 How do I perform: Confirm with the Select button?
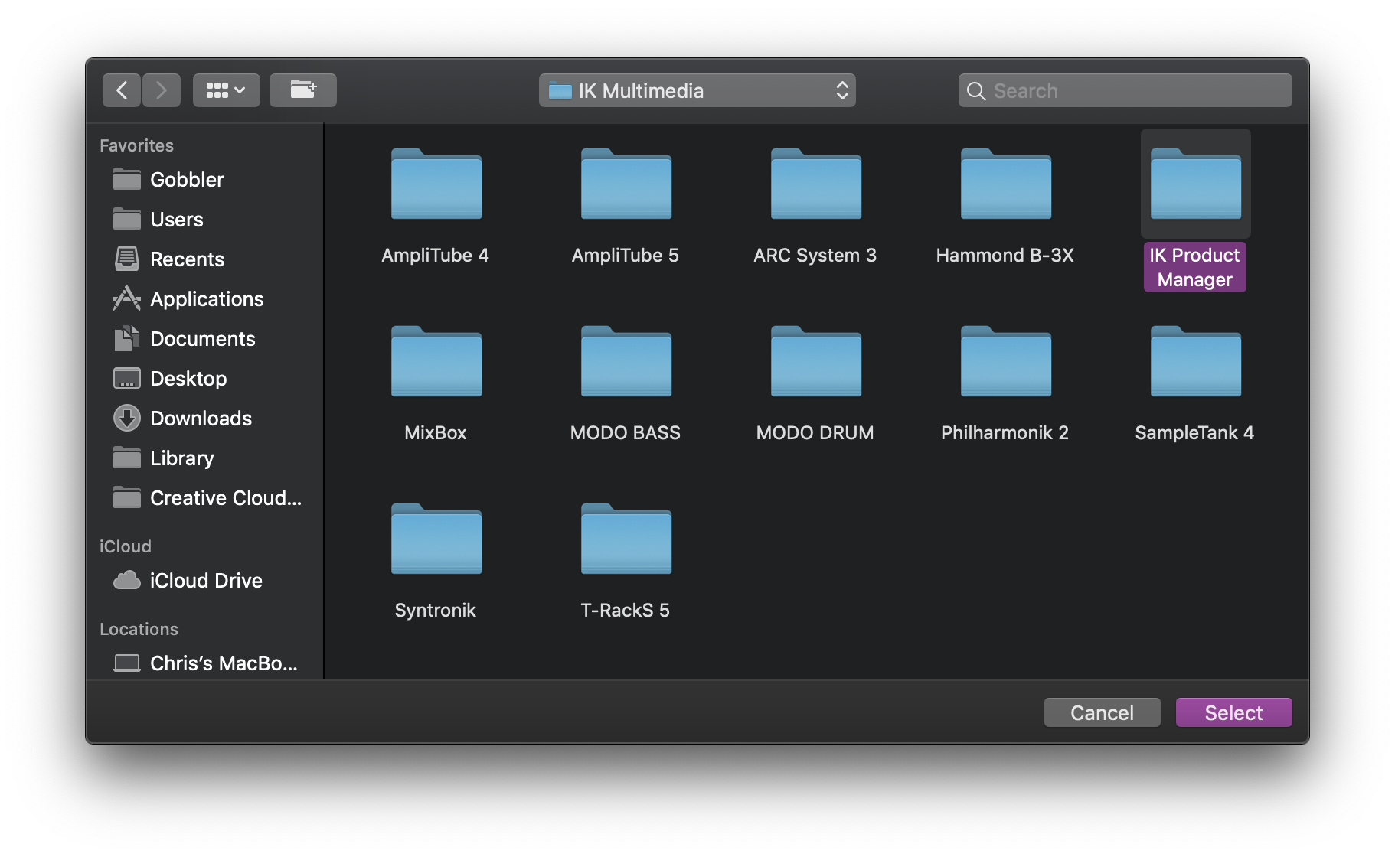[x=1234, y=712]
